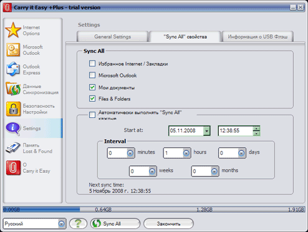Open the Безопасность Настройки padlock icon

coord(13,109)
